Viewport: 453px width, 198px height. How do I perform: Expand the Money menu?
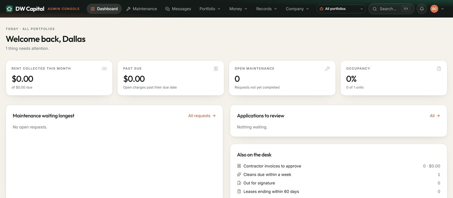(238, 9)
